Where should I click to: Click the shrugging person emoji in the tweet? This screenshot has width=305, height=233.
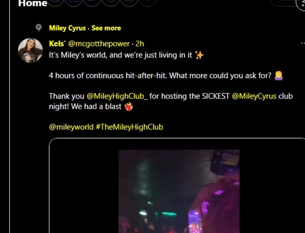[x=279, y=76]
